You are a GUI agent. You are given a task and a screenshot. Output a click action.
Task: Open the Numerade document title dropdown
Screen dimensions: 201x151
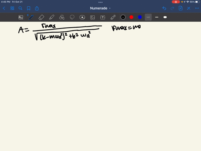pyautogui.click(x=100, y=8)
